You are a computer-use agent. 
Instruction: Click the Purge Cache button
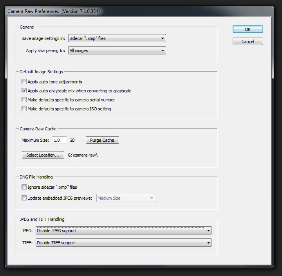point(102,140)
